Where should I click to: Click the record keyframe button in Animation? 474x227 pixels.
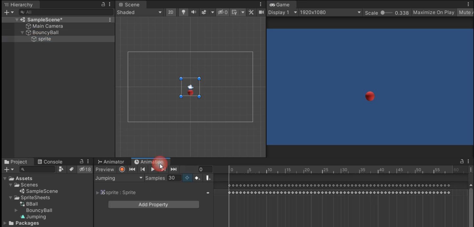point(122,169)
